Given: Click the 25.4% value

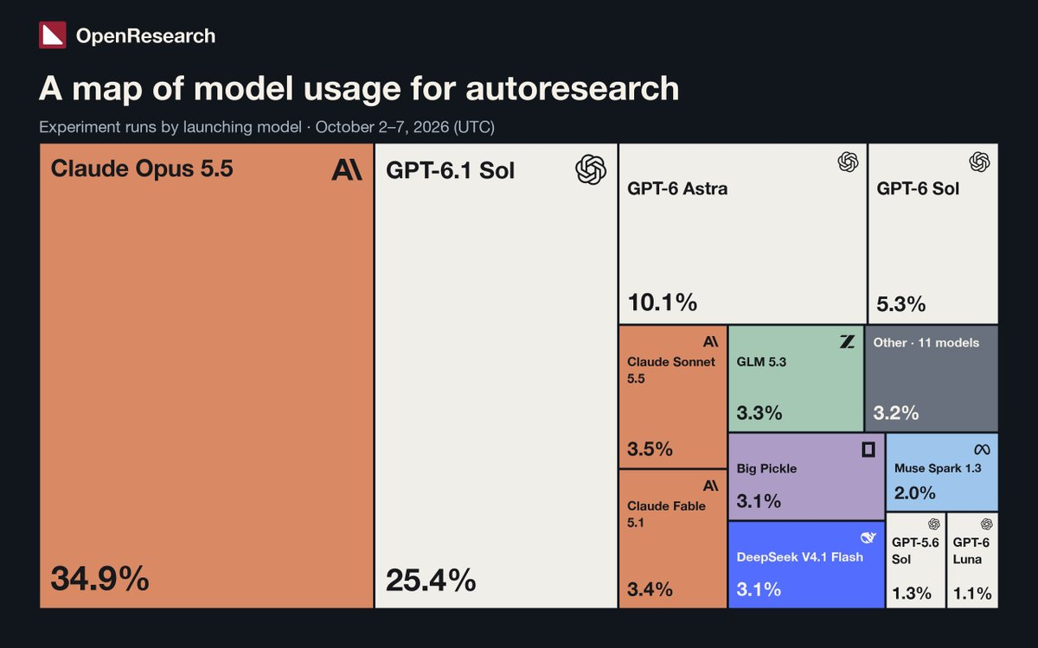Looking at the screenshot, I should [x=431, y=580].
